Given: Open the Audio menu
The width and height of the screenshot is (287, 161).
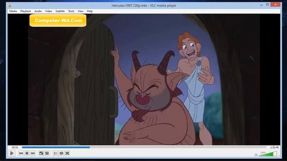Looking at the screenshot, I should click(38, 11).
